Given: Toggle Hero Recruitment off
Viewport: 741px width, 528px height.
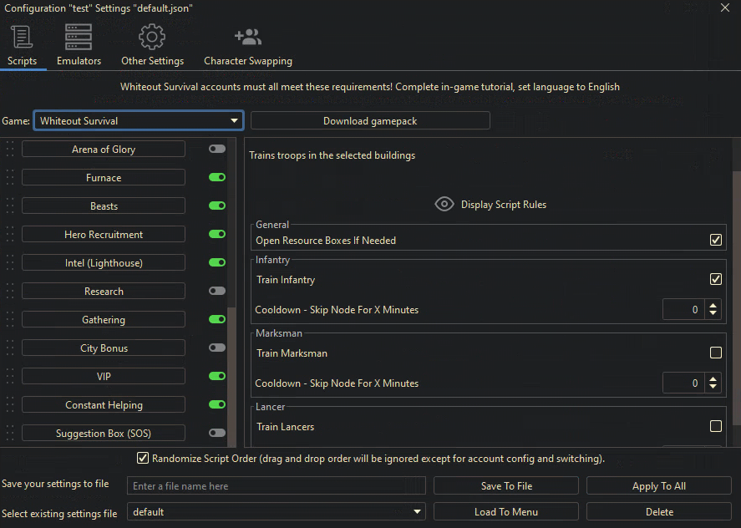Looking at the screenshot, I should (x=217, y=234).
